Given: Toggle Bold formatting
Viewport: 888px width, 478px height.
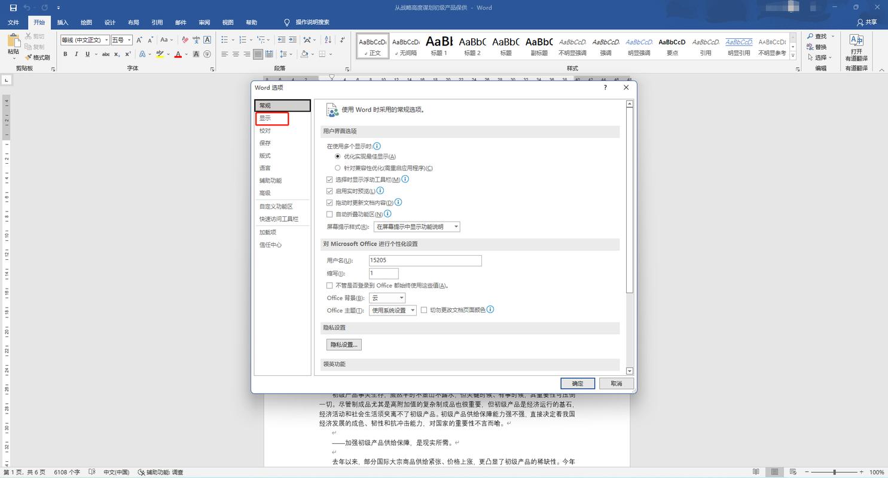Looking at the screenshot, I should click(x=65, y=54).
